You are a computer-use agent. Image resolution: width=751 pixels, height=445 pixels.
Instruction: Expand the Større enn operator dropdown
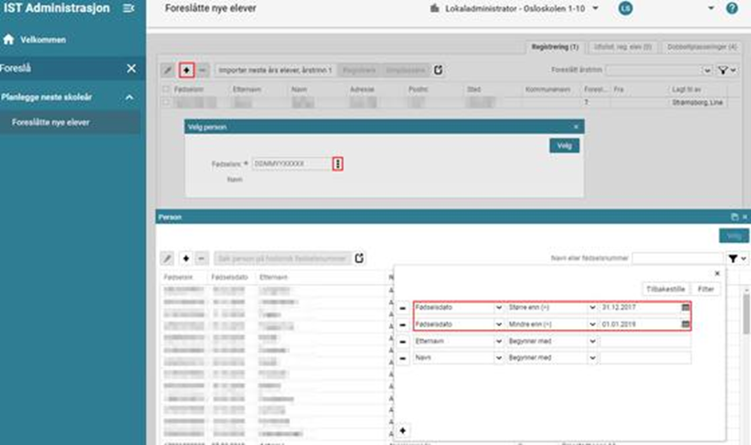(x=591, y=306)
